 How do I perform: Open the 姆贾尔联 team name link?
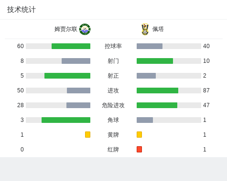tap(66, 29)
